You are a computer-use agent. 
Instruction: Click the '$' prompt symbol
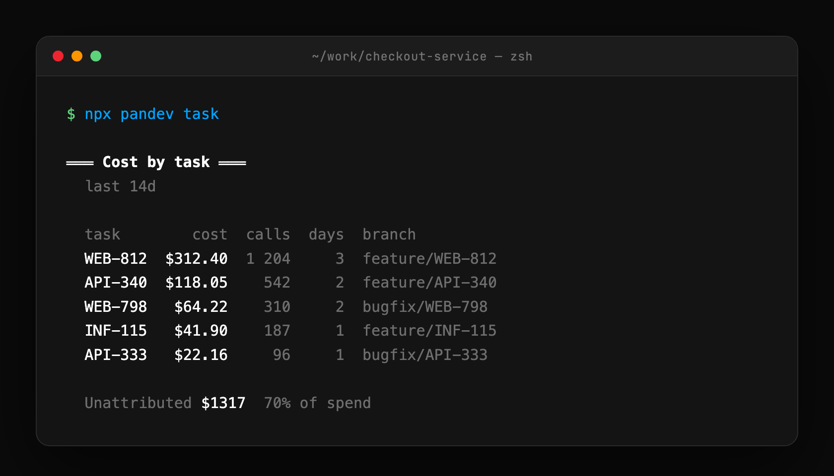tap(71, 114)
